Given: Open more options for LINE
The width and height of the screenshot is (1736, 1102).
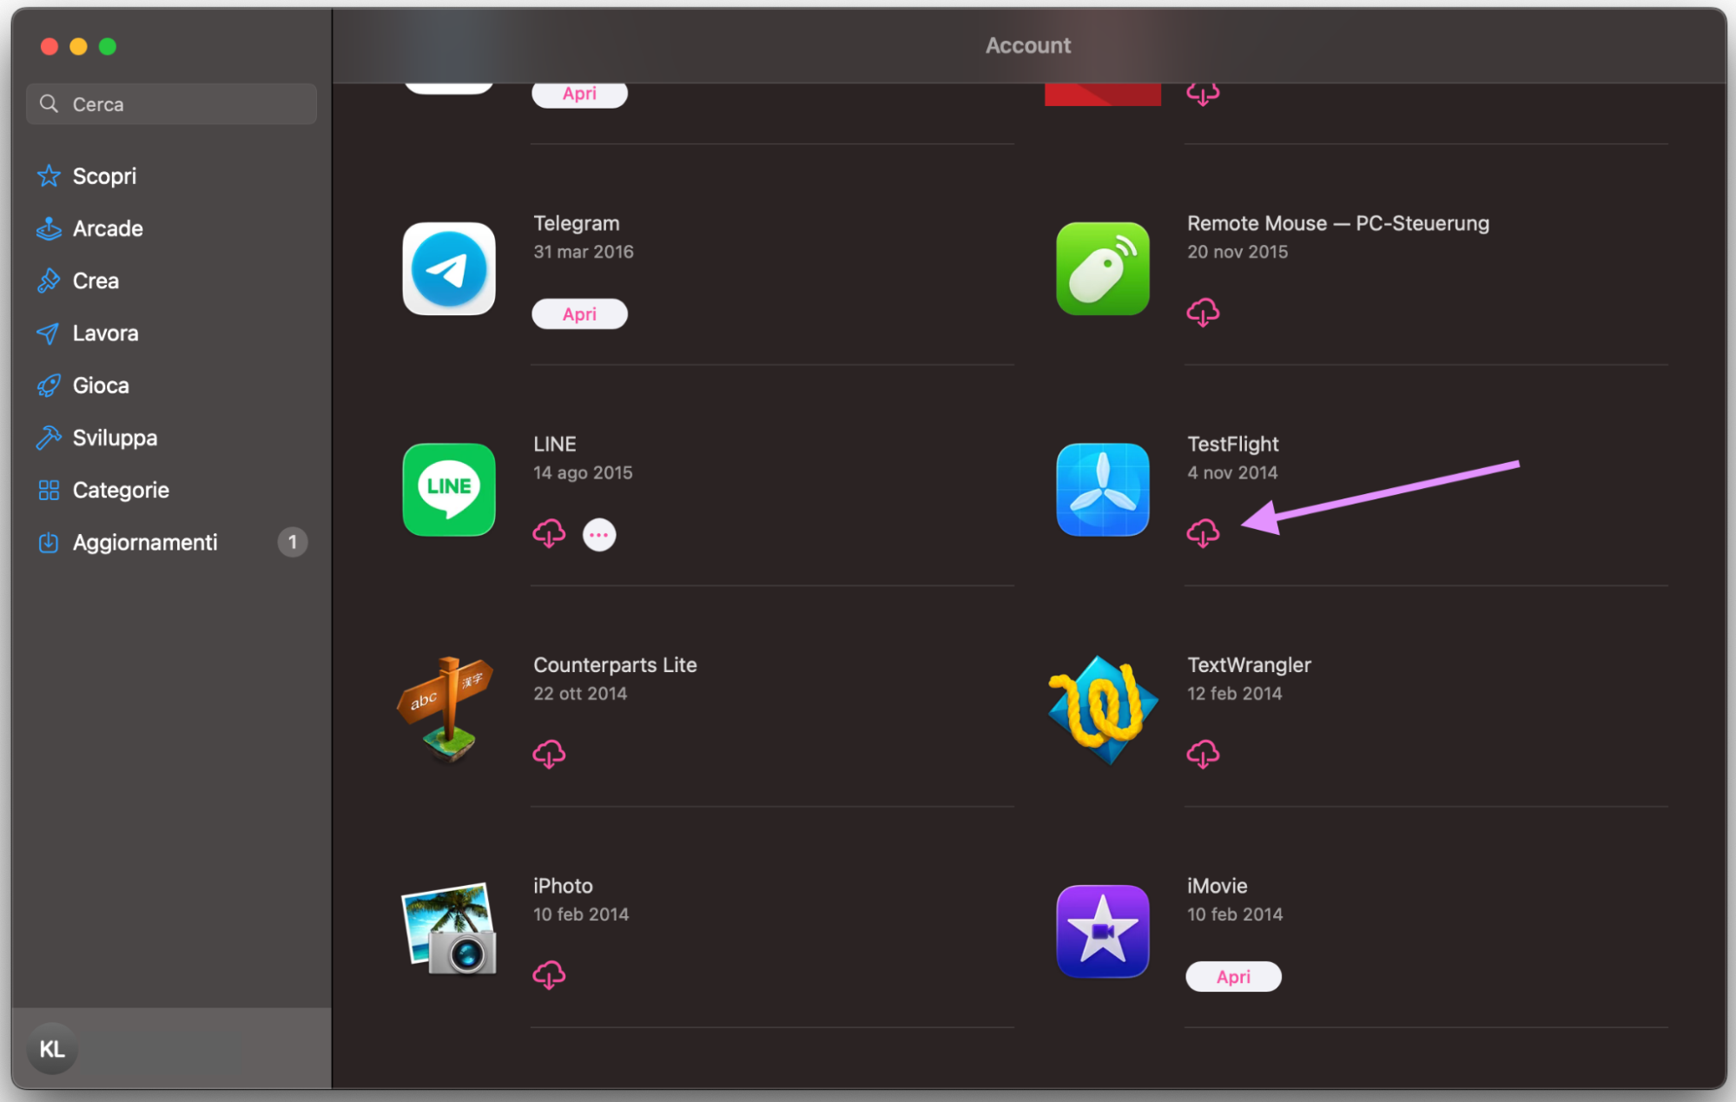Looking at the screenshot, I should [598, 534].
